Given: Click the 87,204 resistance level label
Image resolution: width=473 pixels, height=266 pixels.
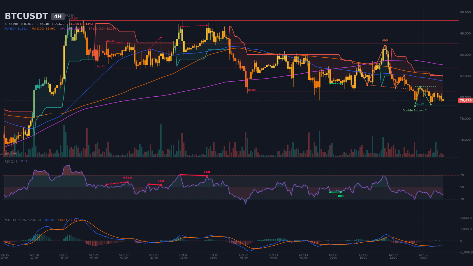Looking at the screenshot, I should pos(74,19).
